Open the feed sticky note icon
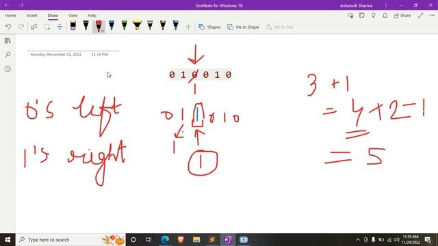The height and width of the screenshot is (246, 438). [x=362, y=16]
